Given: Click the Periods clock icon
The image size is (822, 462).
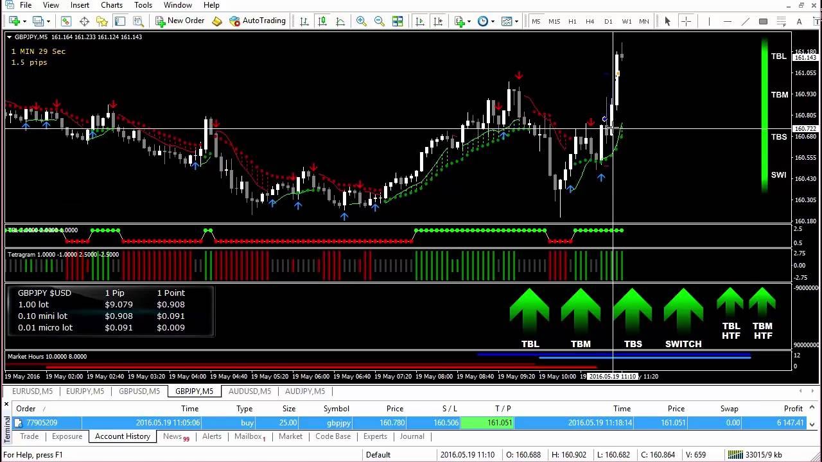Looking at the screenshot, I should point(483,21).
